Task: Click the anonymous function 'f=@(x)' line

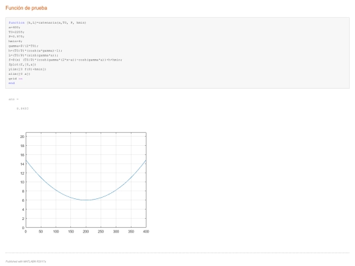Action: point(66,60)
